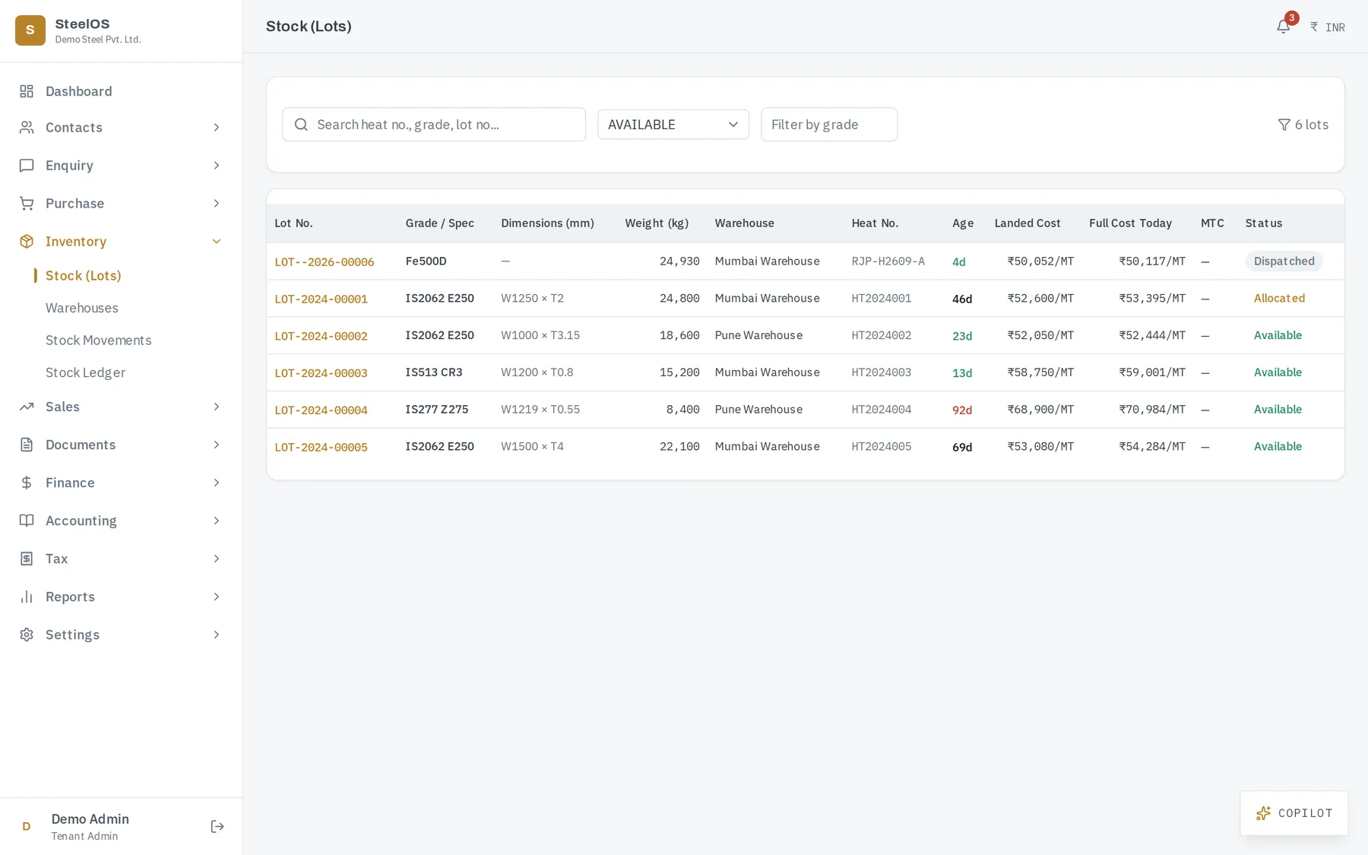
Task: Click ₹70,984/MT full cost value
Action: click(x=1152, y=410)
